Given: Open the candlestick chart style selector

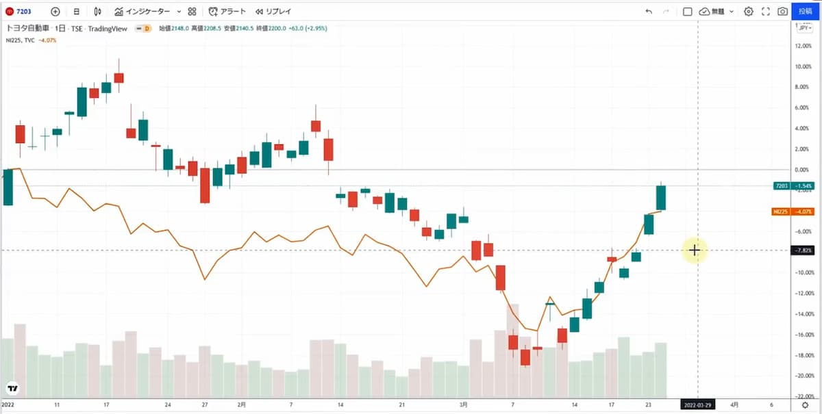Looking at the screenshot, I should (98, 12).
